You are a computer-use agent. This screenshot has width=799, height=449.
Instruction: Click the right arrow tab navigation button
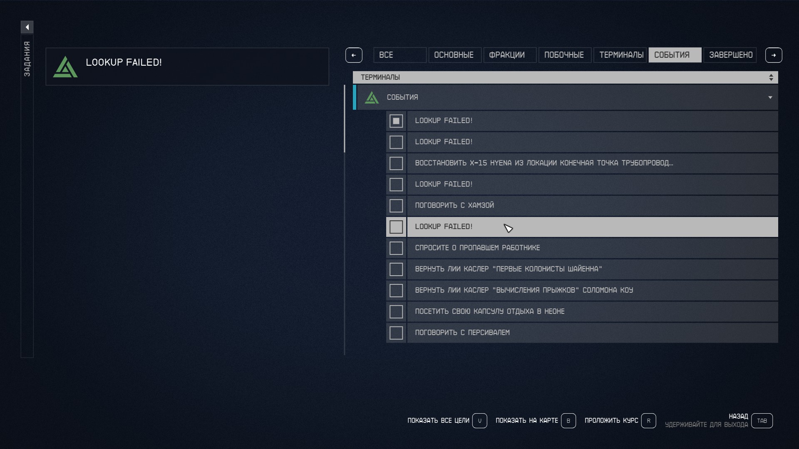774,55
